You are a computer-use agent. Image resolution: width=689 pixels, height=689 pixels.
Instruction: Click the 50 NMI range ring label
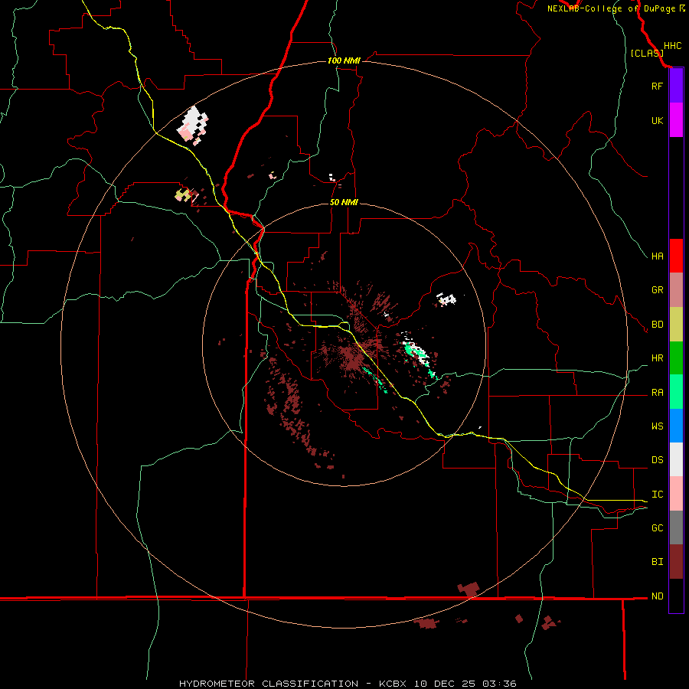coord(344,203)
